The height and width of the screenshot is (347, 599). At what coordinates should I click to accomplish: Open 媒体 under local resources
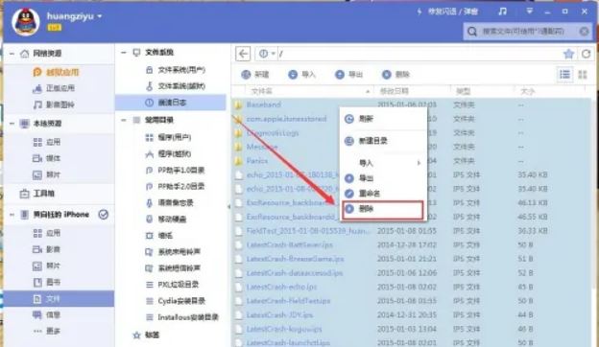coord(47,158)
